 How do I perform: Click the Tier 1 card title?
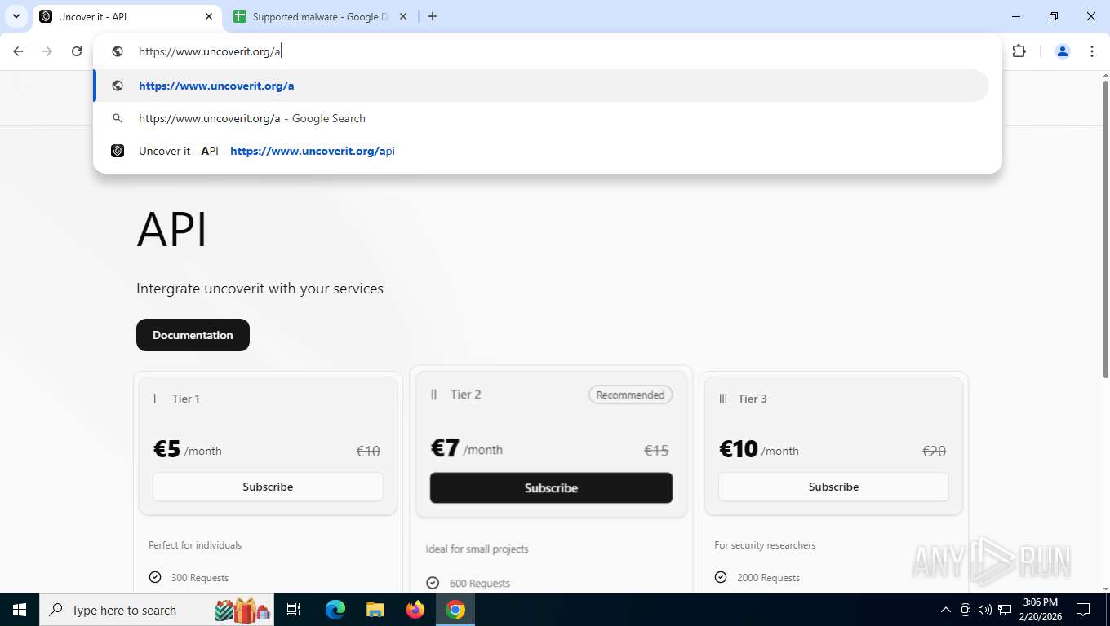click(185, 399)
